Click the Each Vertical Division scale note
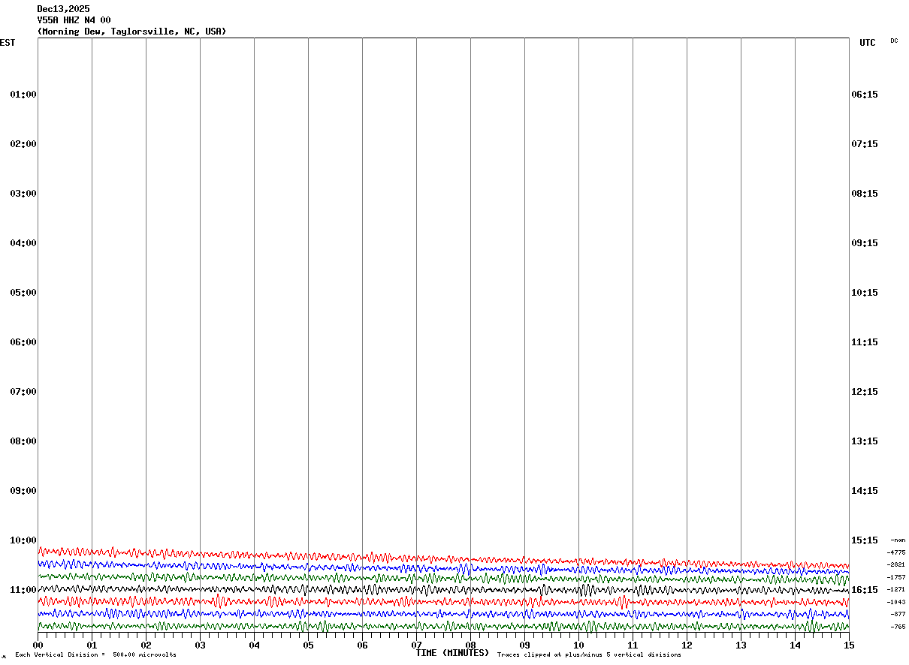Viewport: 909px width, 665px height. pyautogui.click(x=95, y=655)
